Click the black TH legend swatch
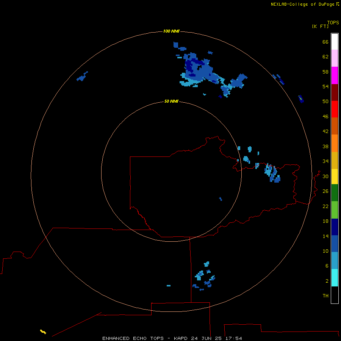The image size is (341, 341). (335, 295)
